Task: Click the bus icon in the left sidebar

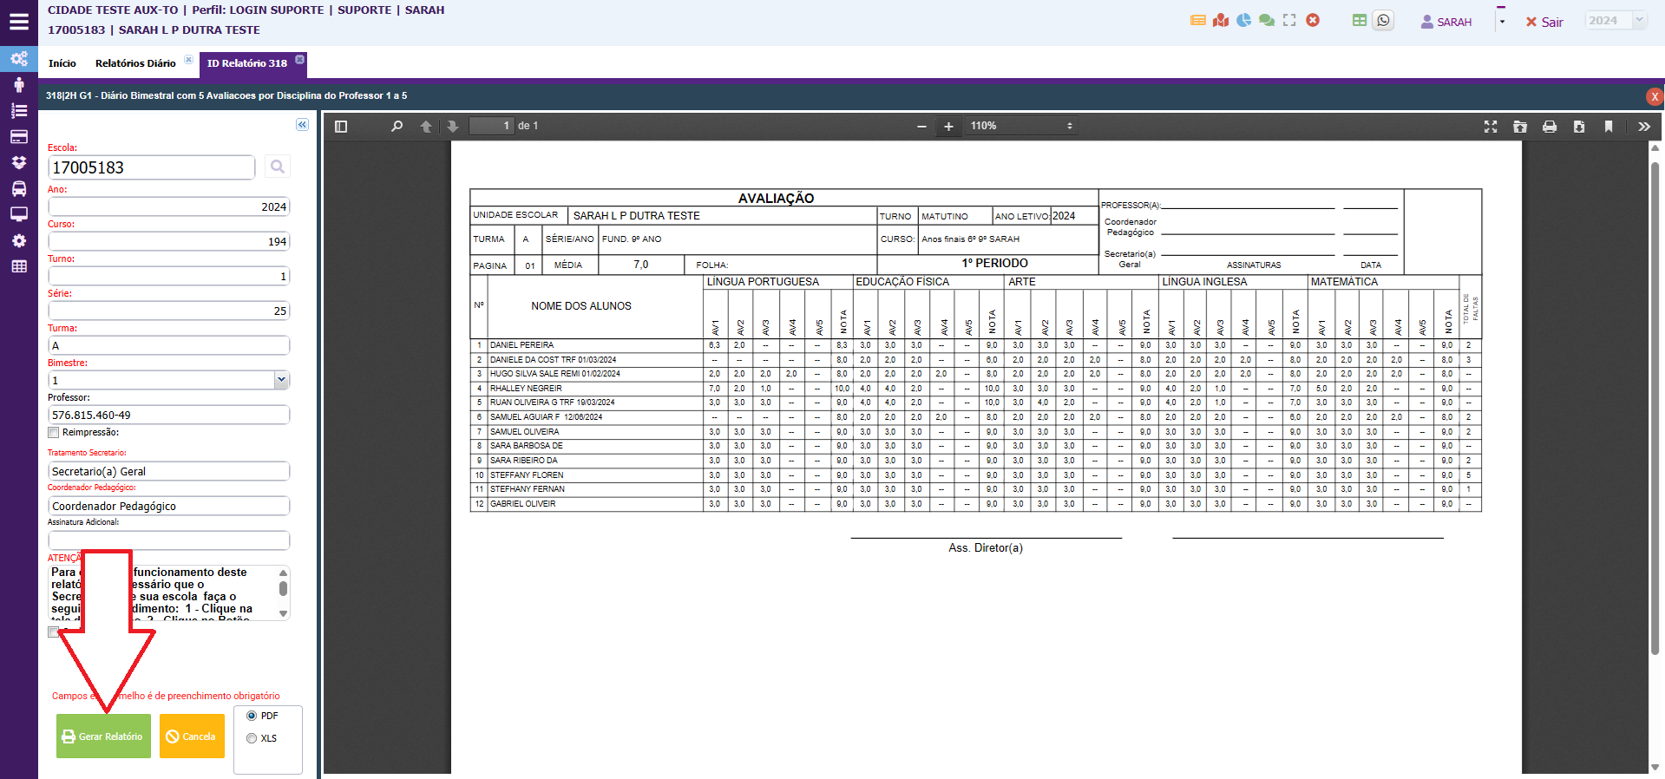Action: [18, 189]
